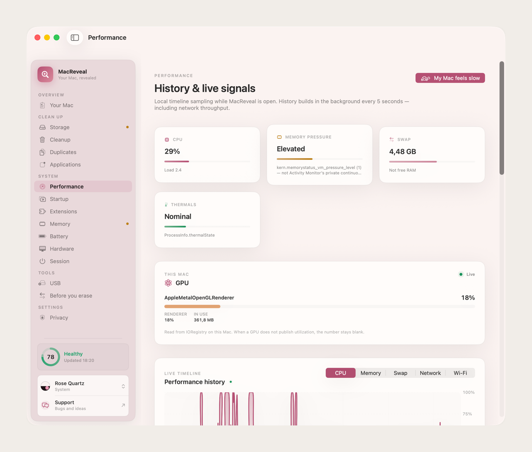Select the CPU timeline tab
The height and width of the screenshot is (452, 532).
341,373
